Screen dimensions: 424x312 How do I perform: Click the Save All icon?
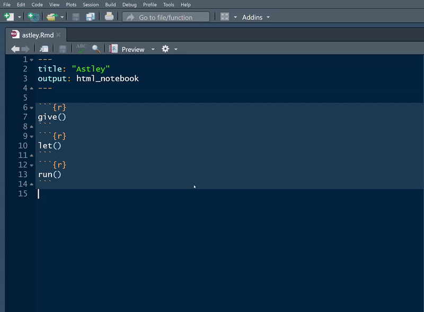click(x=90, y=17)
